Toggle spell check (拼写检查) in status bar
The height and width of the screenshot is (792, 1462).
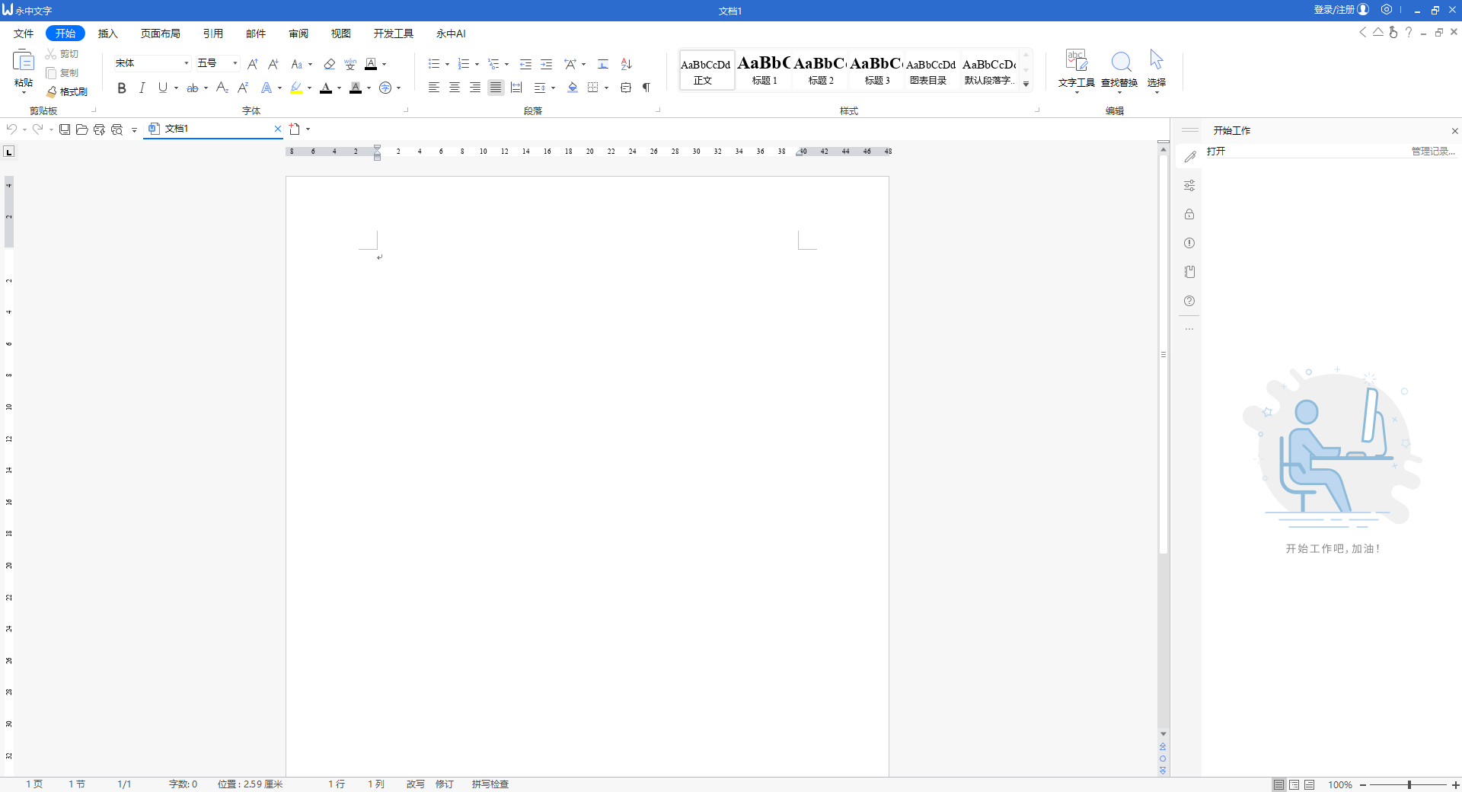click(x=490, y=784)
